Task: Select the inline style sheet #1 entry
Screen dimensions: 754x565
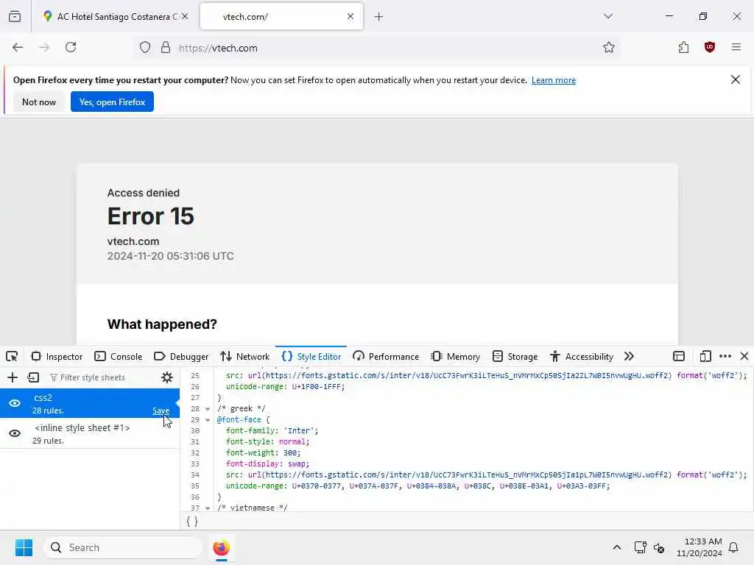Action: [89, 433]
